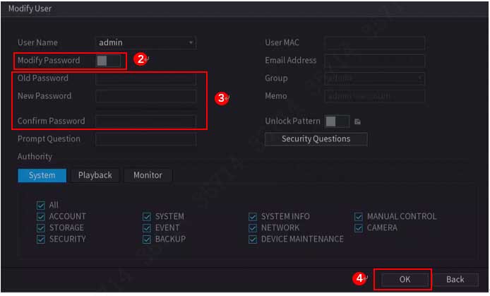The width and height of the screenshot is (490, 296).
Task: Uncheck the MANUAL CONTROL checkbox
Action: point(359,217)
